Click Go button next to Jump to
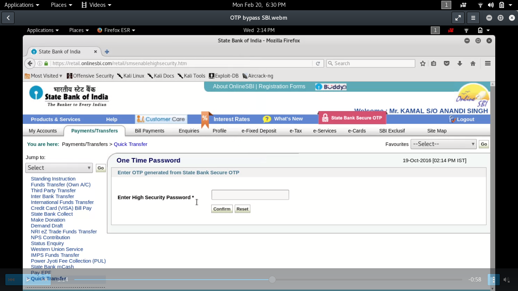Image resolution: width=518 pixels, height=291 pixels. pos(100,168)
